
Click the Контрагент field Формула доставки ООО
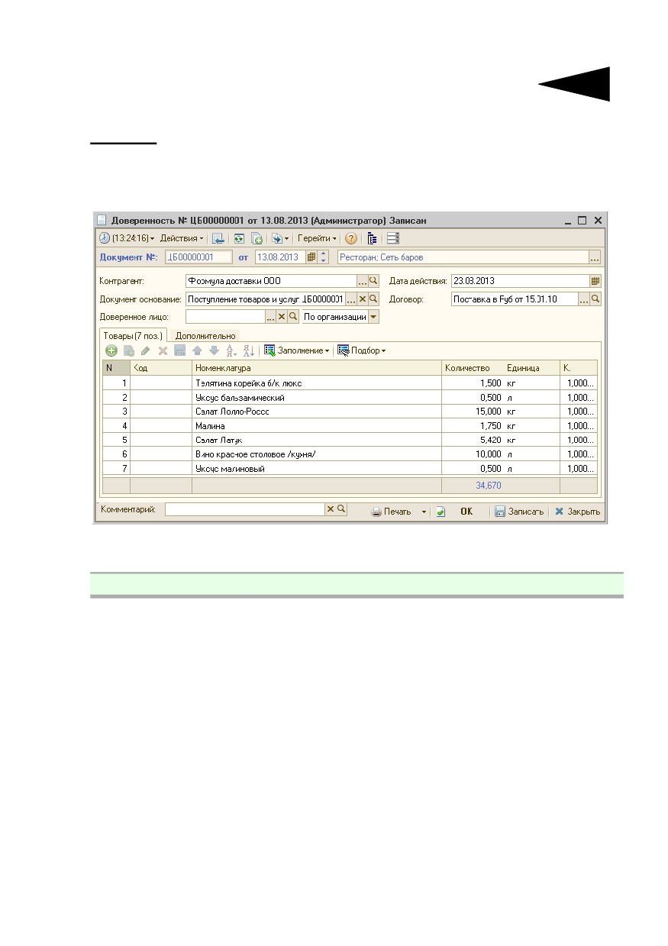271,280
